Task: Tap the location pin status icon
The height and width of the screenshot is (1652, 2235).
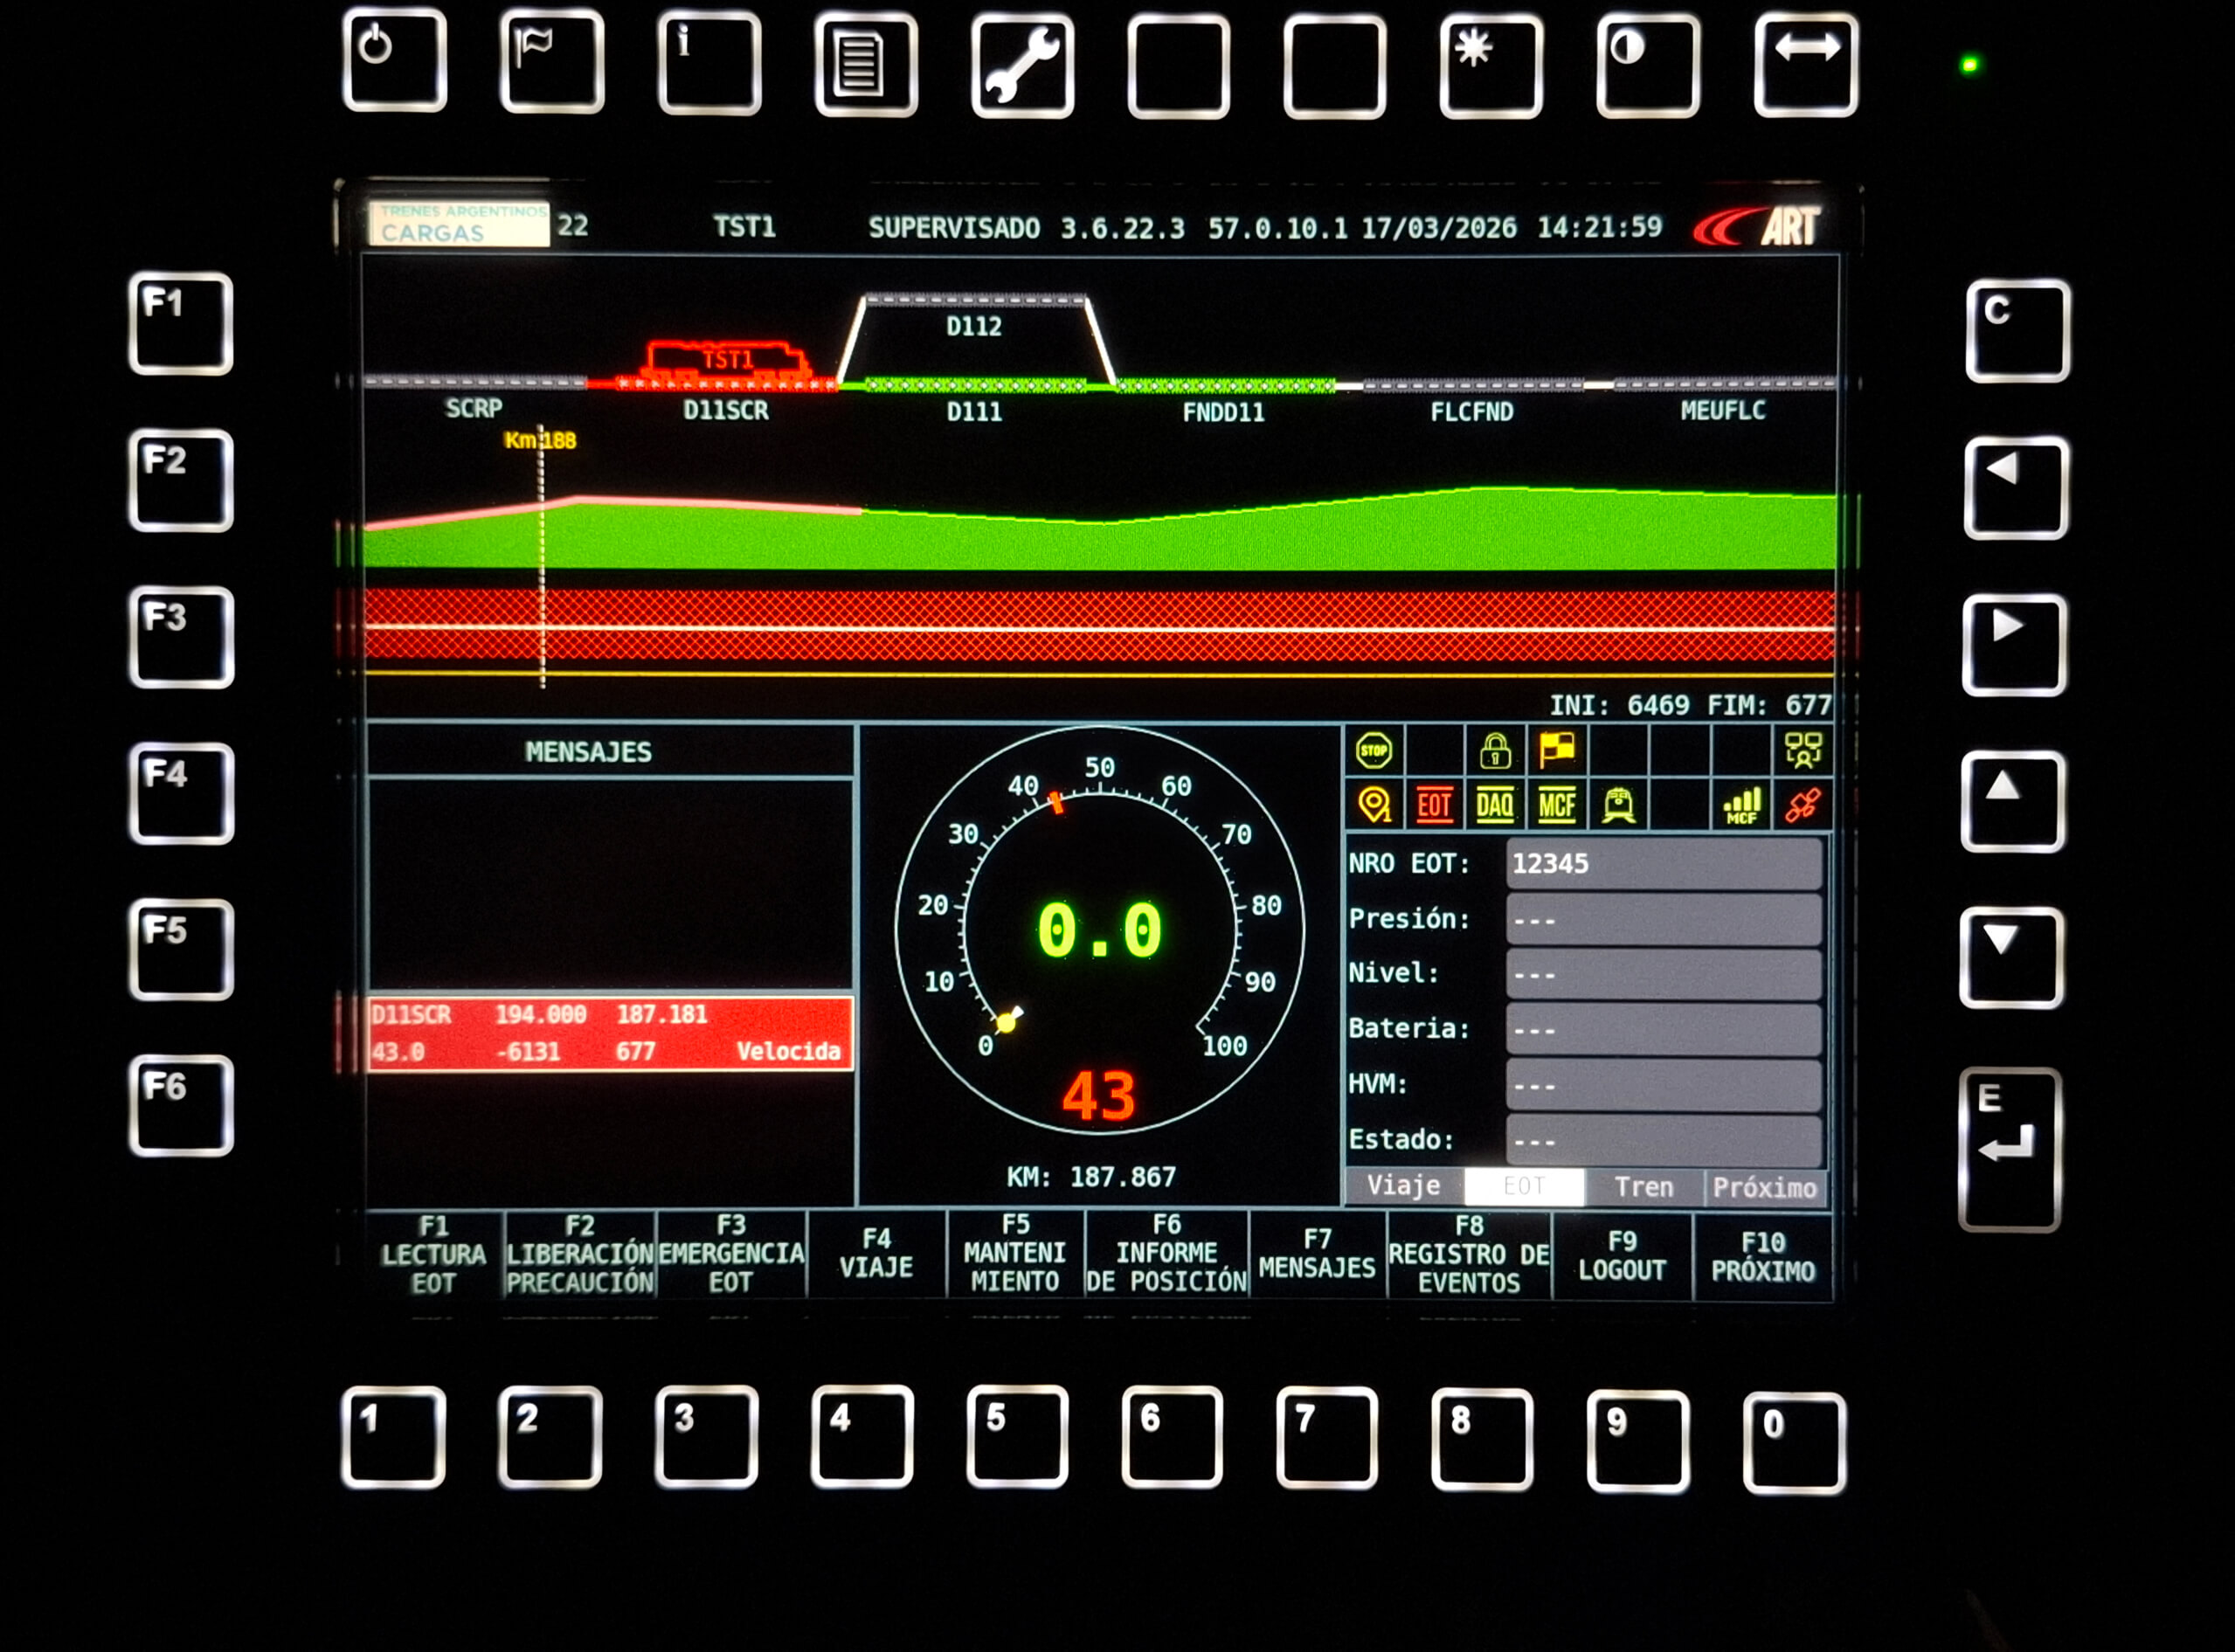Action: 1374,805
